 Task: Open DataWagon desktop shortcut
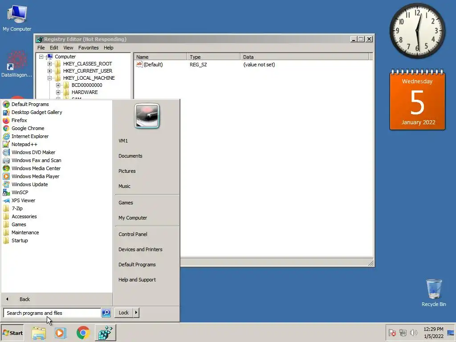pos(16,64)
